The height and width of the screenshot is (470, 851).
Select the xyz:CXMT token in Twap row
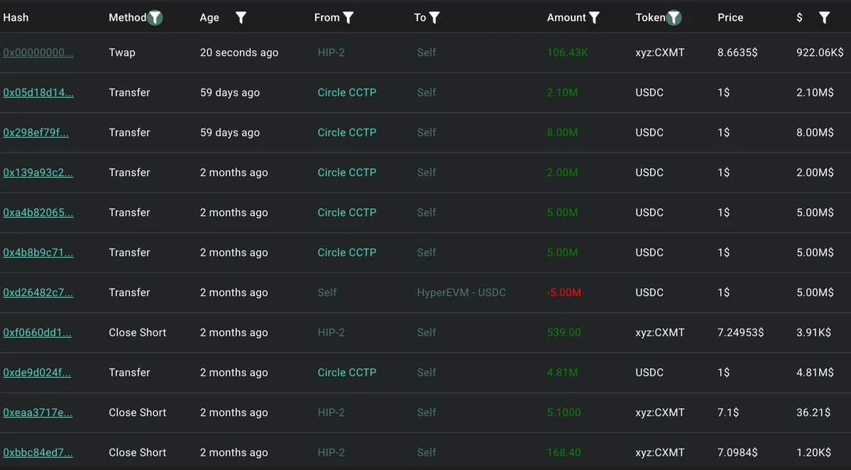659,53
